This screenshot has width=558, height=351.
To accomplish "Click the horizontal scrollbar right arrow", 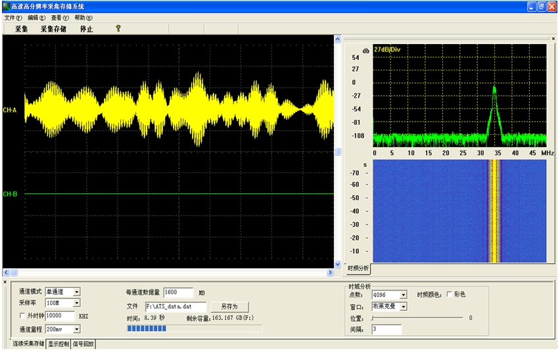I will (330, 272).
